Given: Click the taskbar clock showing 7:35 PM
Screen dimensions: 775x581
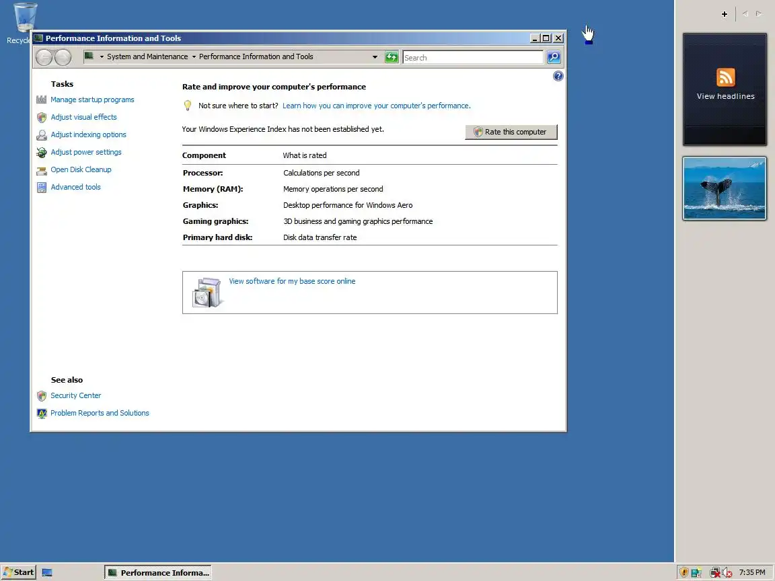Looking at the screenshot, I should coord(752,573).
